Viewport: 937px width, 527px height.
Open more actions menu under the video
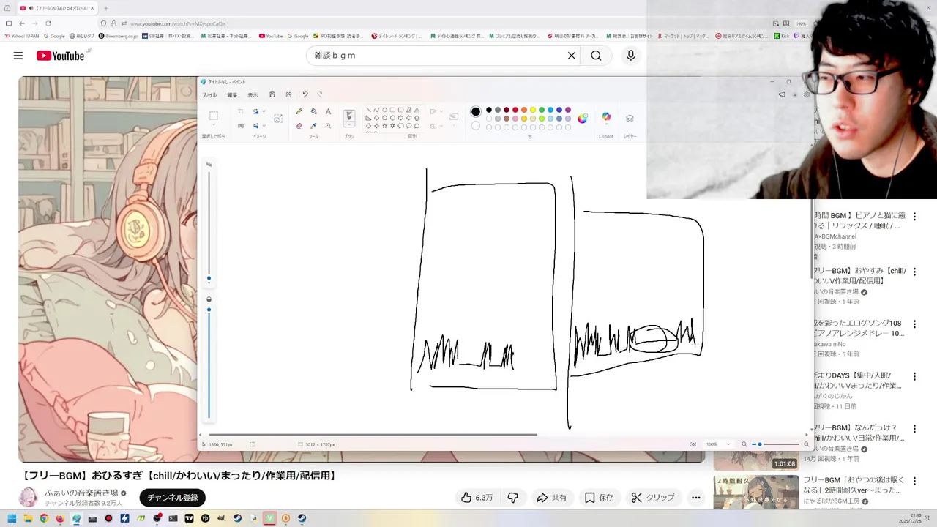(696, 498)
